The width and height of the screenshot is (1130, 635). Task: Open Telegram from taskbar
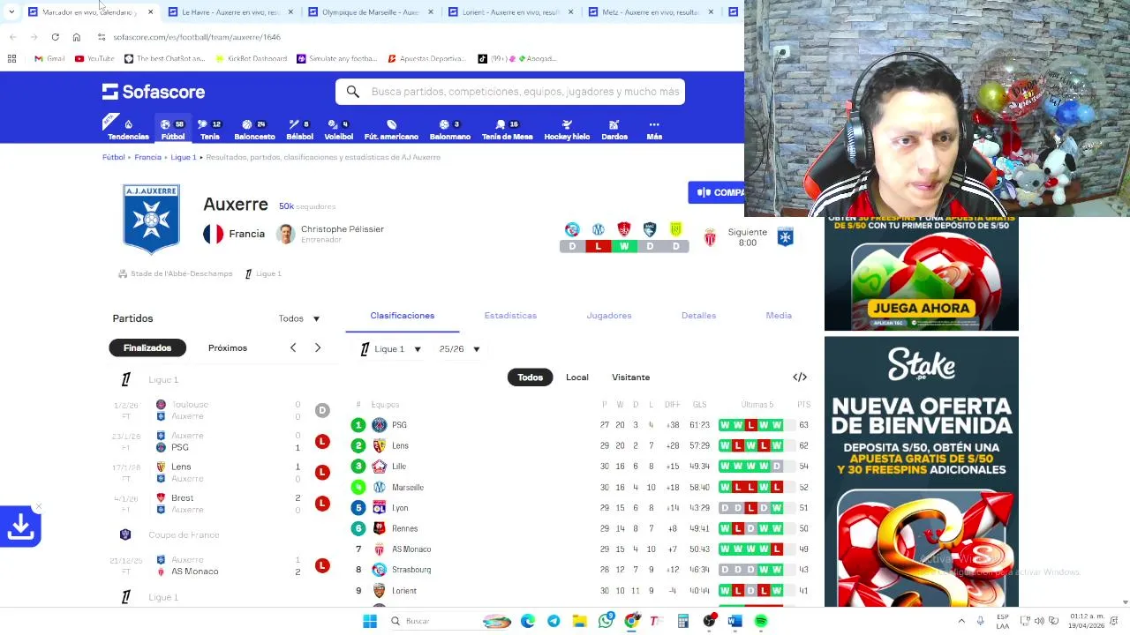point(554,621)
